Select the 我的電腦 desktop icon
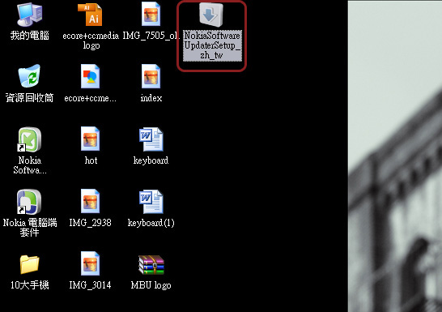The width and height of the screenshot is (442, 312). [29, 14]
